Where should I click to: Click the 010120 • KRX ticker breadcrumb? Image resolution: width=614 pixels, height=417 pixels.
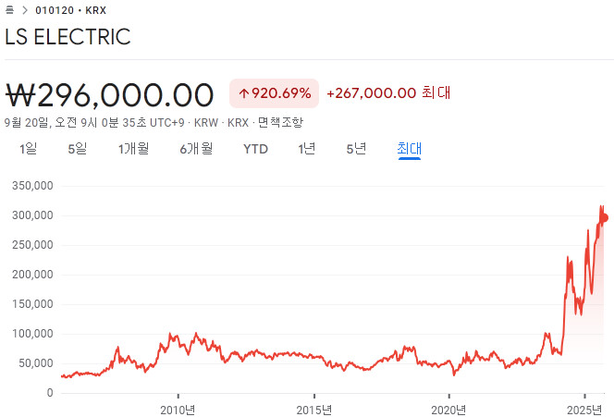70,10
